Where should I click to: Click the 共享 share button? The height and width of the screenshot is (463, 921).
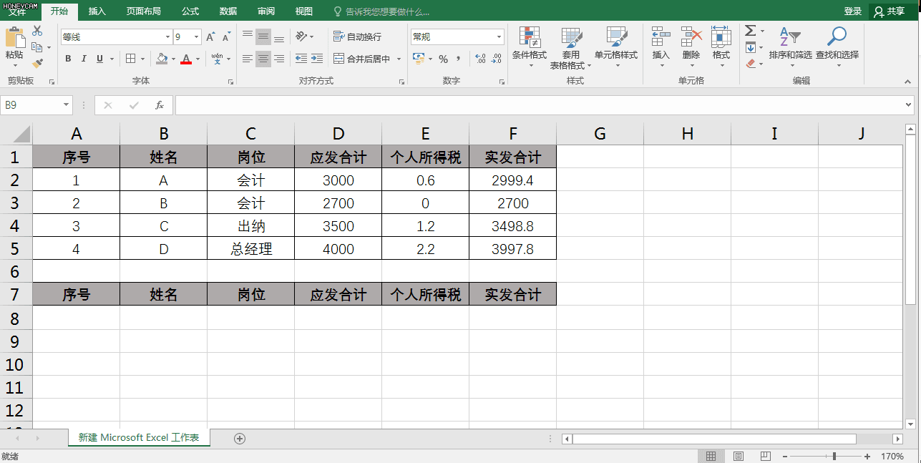point(890,11)
